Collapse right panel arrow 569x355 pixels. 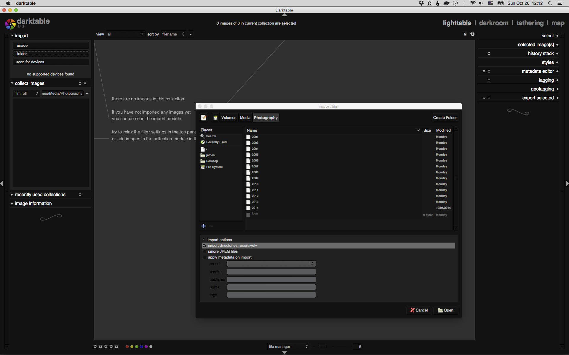coord(567,183)
